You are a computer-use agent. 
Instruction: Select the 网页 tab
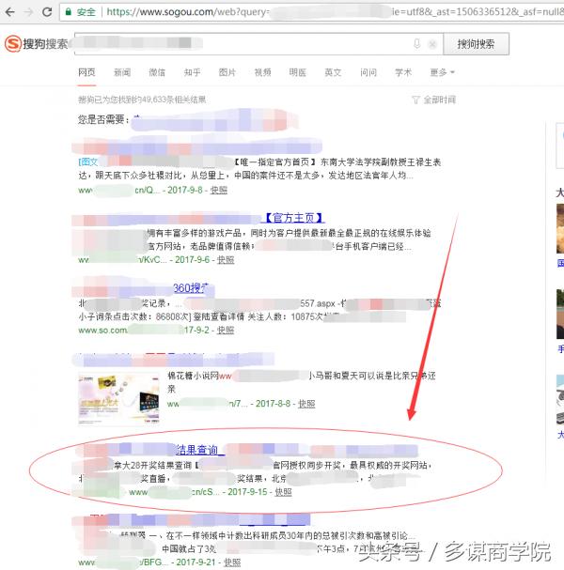[86, 72]
